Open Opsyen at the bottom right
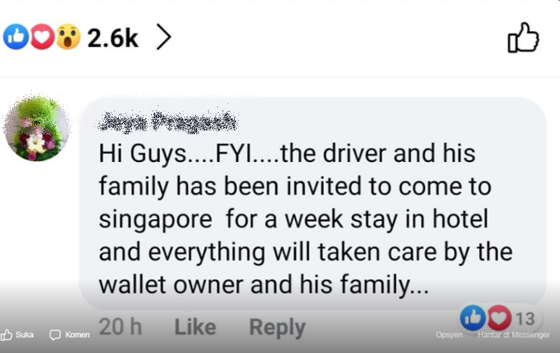Image resolution: width=560 pixels, height=353 pixels. coord(449,335)
